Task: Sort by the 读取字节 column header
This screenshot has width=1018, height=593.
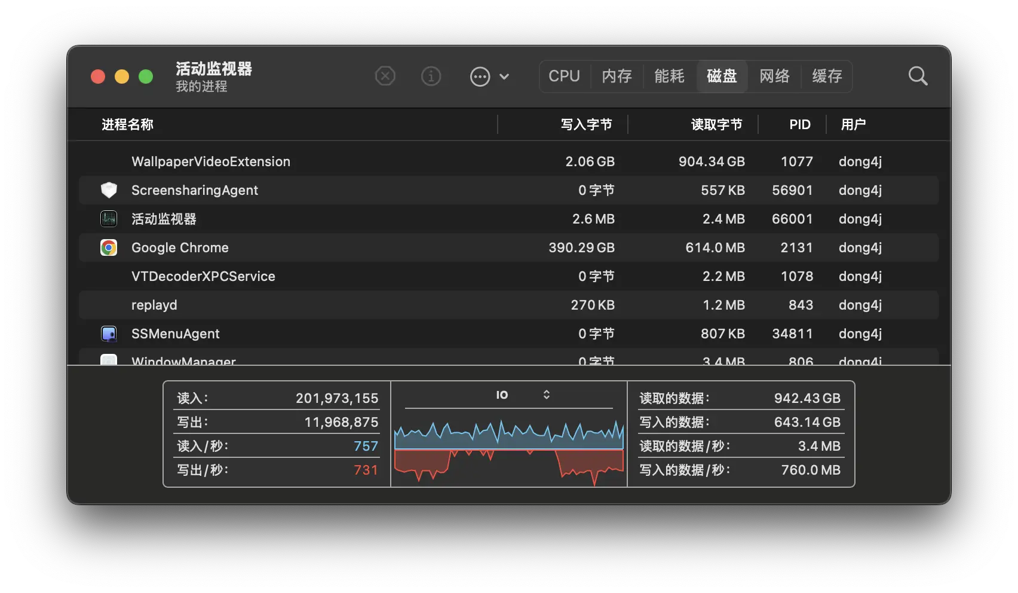Action: (716, 124)
